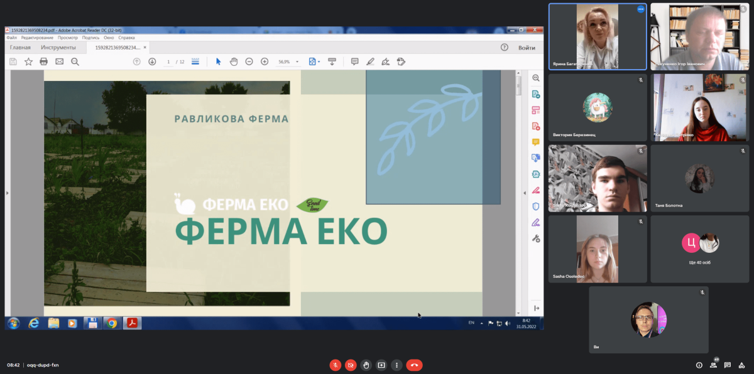Select the highlight text pen tool
This screenshot has height=374, width=754.
370,61
